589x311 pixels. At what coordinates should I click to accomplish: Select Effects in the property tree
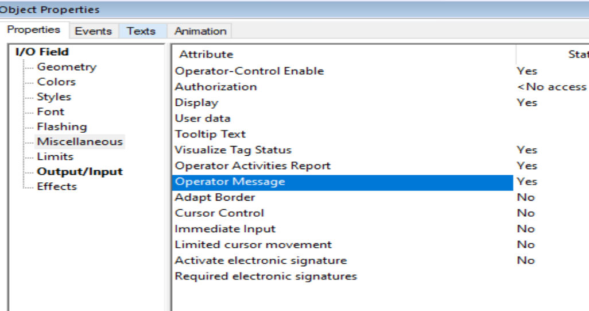(57, 186)
